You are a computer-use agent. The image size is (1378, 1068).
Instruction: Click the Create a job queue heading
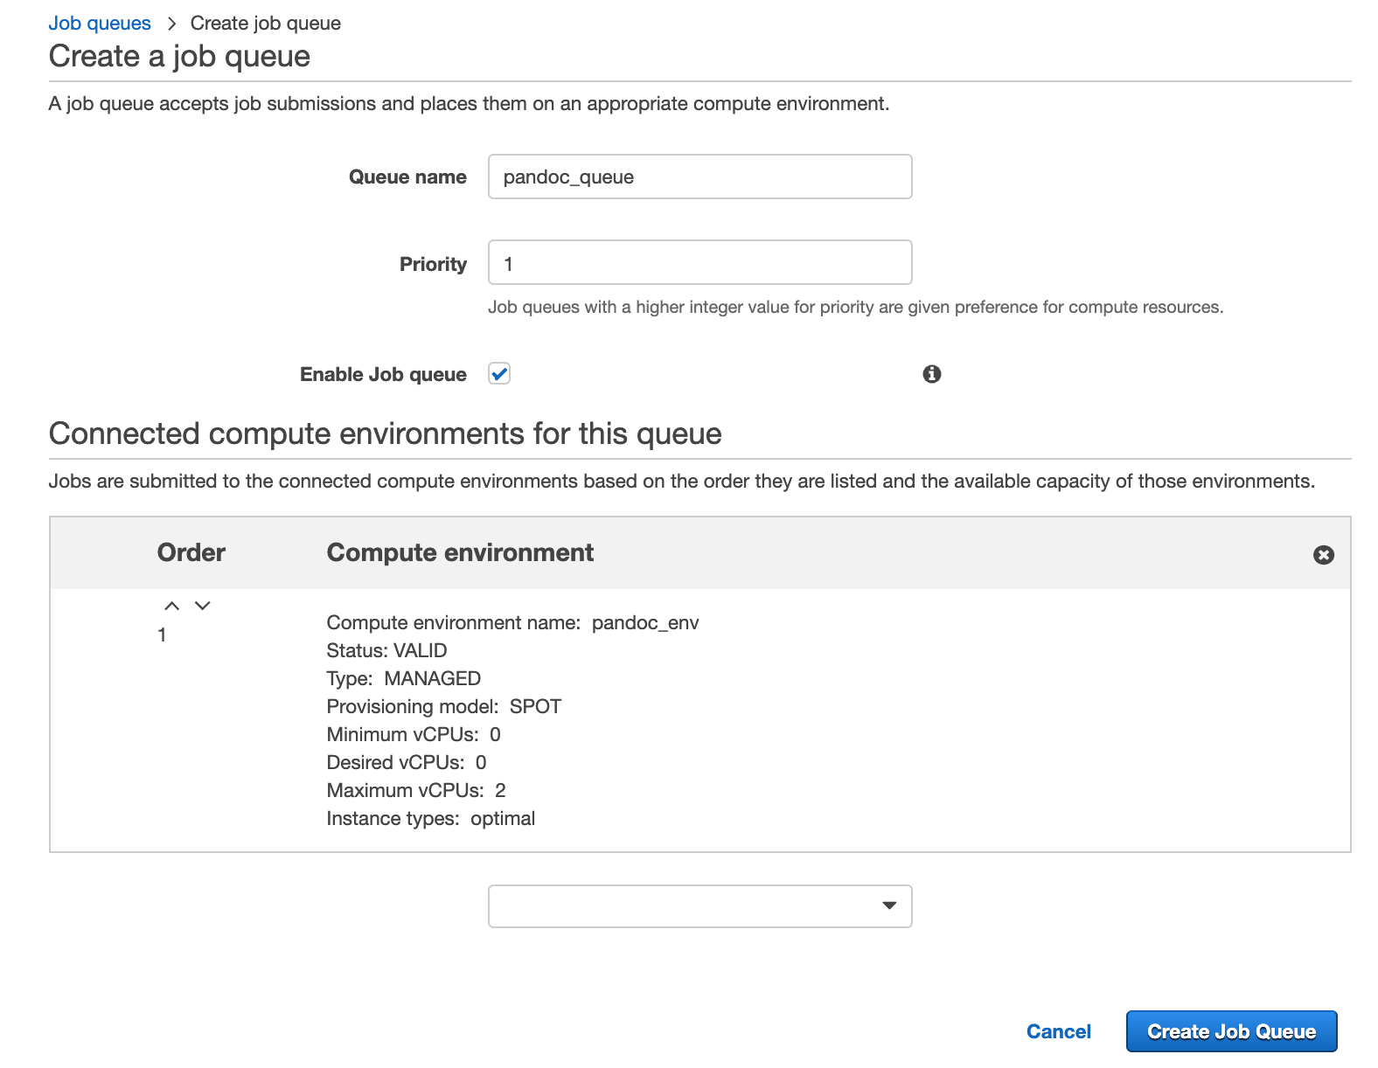(179, 56)
